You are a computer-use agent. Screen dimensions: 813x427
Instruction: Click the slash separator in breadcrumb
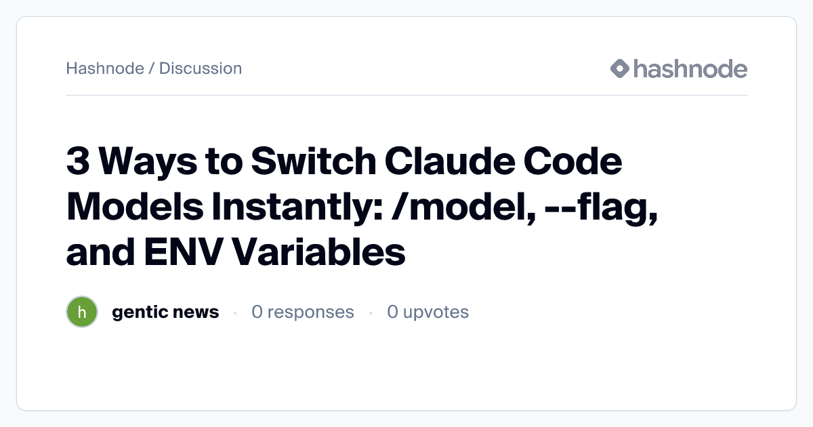click(x=152, y=68)
